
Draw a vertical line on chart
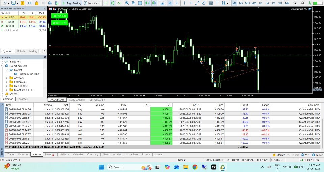(184, 3)
